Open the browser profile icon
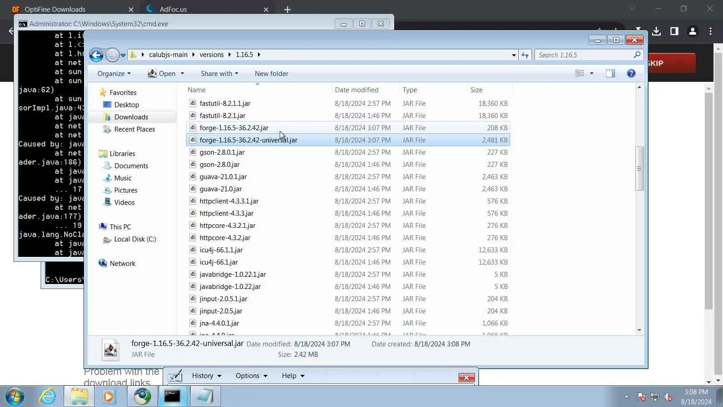 pyautogui.click(x=692, y=31)
